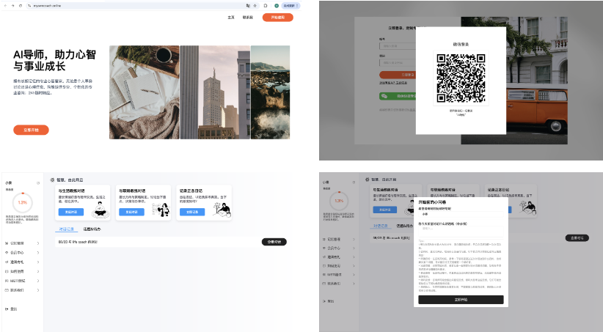Click the collapse icon beside the username in the undimmed dashboard
This screenshot has height=332, width=603.
pos(38,183)
